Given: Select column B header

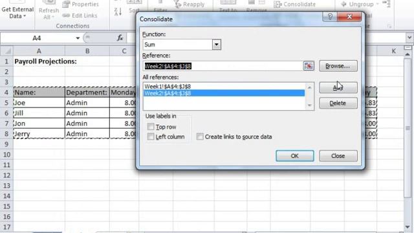Looking at the screenshot, I should tap(87, 51).
